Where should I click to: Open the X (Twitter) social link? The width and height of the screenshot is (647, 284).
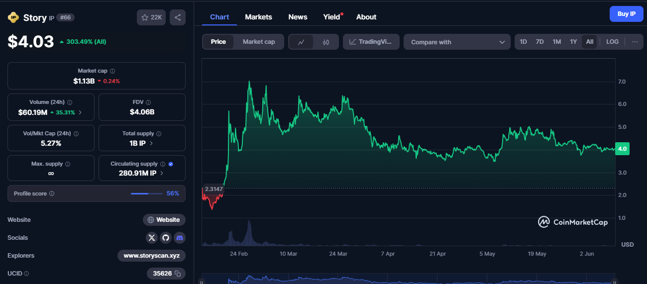pyautogui.click(x=152, y=238)
